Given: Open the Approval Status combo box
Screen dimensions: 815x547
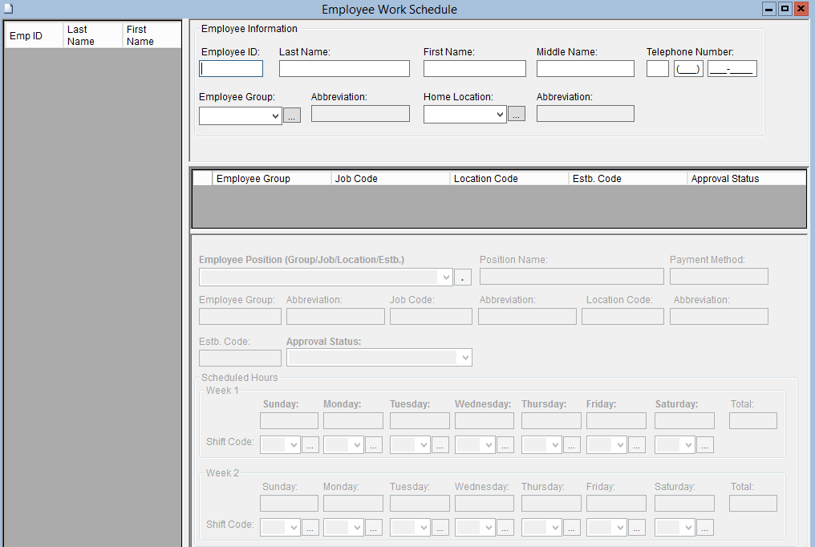Looking at the screenshot, I should (x=464, y=358).
